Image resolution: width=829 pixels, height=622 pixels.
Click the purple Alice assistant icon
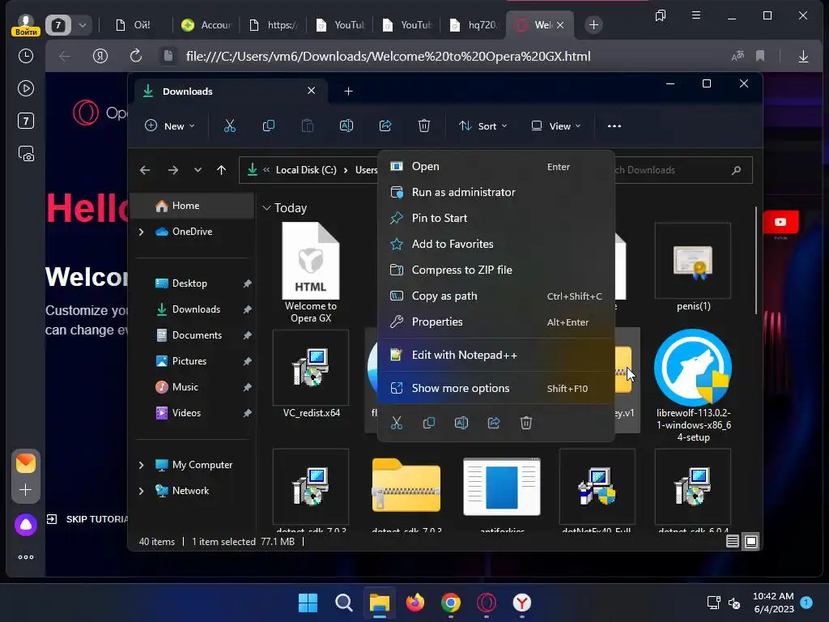[x=25, y=525]
